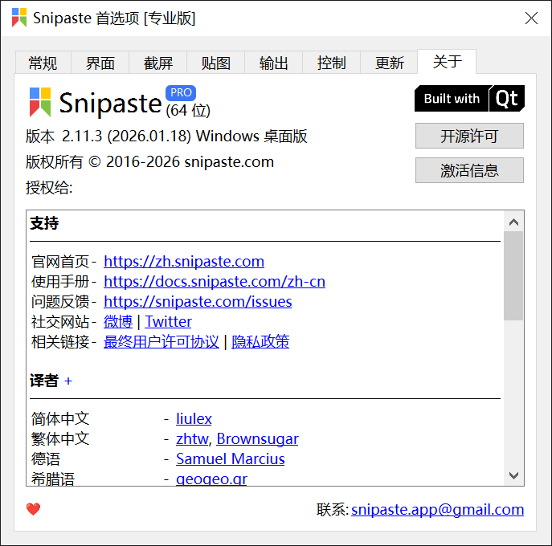This screenshot has height=546, width=552.
Task: Click the 版权所有 copyright line
Action: (x=149, y=162)
